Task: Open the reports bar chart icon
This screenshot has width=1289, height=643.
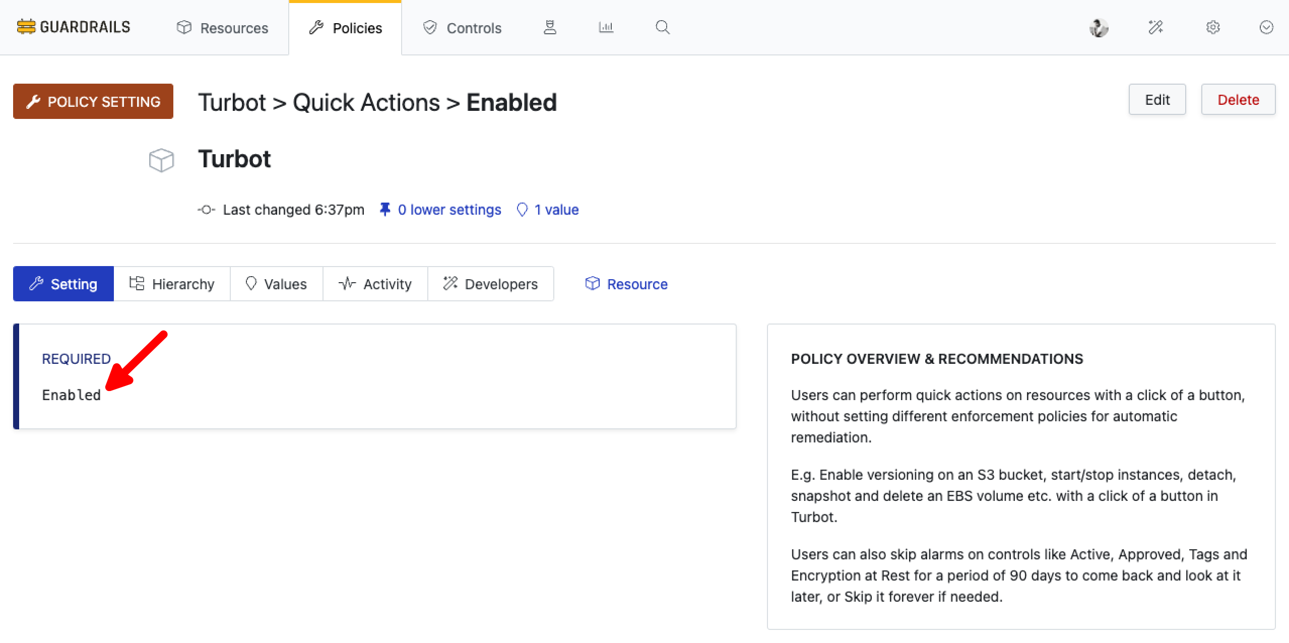Action: pyautogui.click(x=606, y=27)
